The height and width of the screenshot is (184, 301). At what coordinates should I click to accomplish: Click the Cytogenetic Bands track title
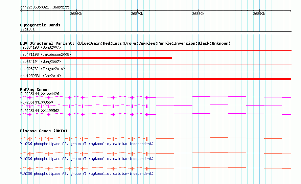coord(40,25)
